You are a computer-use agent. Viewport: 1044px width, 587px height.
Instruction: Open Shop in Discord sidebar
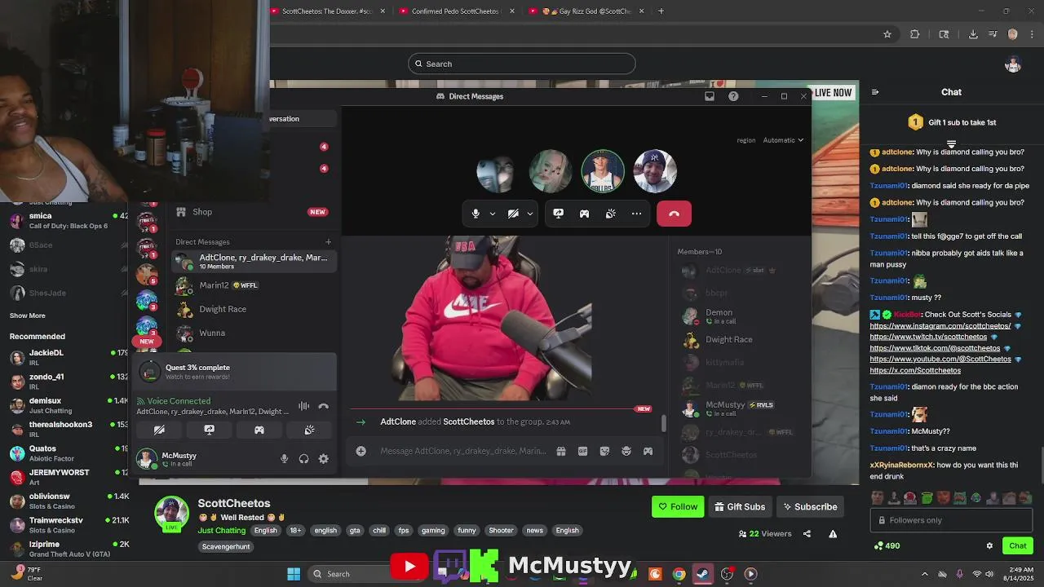tap(254, 212)
